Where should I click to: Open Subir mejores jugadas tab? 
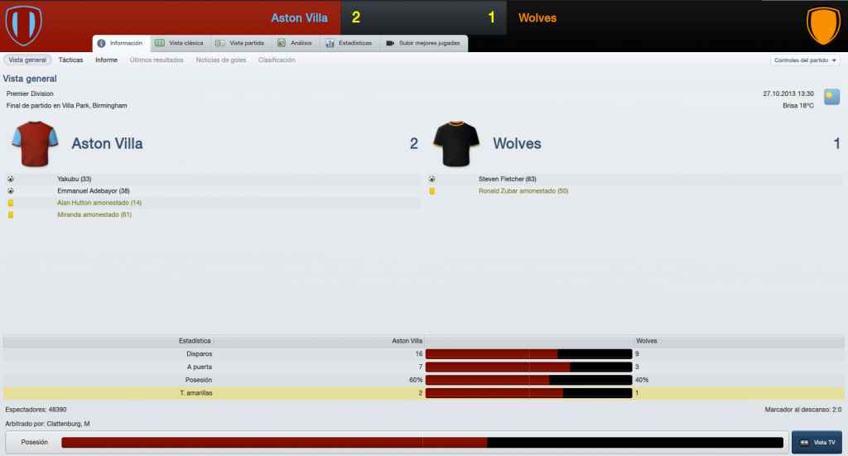tap(424, 43)
